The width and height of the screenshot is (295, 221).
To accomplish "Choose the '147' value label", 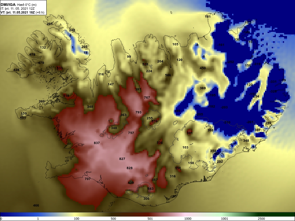I will 111,84.
